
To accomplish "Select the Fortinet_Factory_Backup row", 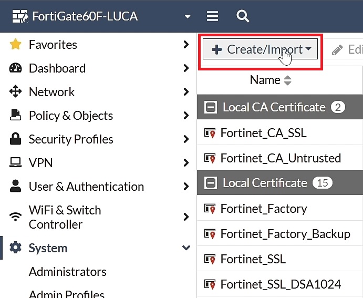I will point(280,233).
